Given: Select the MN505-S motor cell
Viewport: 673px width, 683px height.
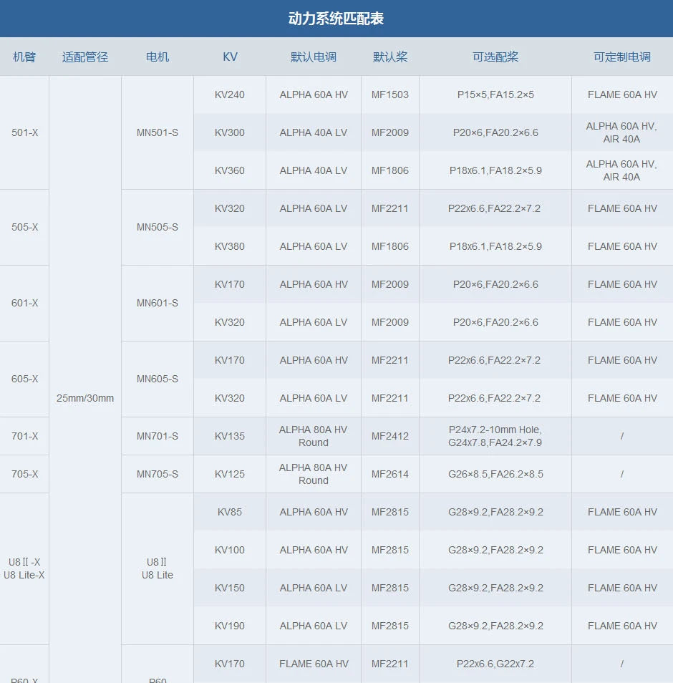Looking at the screenshot, I should (x=158, y=227).
